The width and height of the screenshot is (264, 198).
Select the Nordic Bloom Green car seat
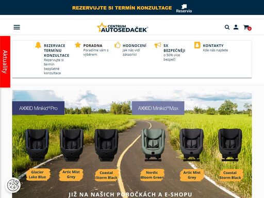pyautogui.click(x=153, y=144)
